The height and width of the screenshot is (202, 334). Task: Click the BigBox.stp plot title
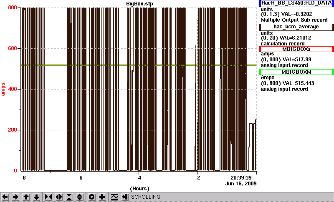tap(139, 4)
